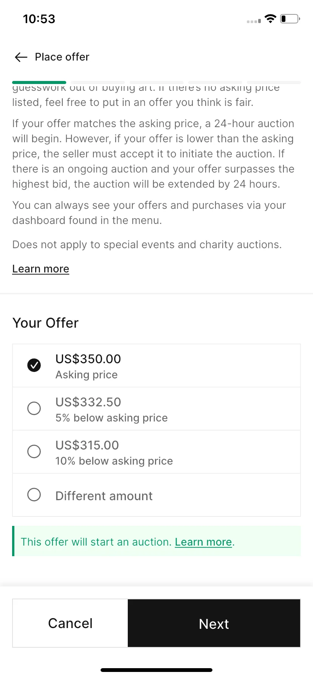Select the US$332.50 radio button
Screen dimensions: 313x678
34,408
